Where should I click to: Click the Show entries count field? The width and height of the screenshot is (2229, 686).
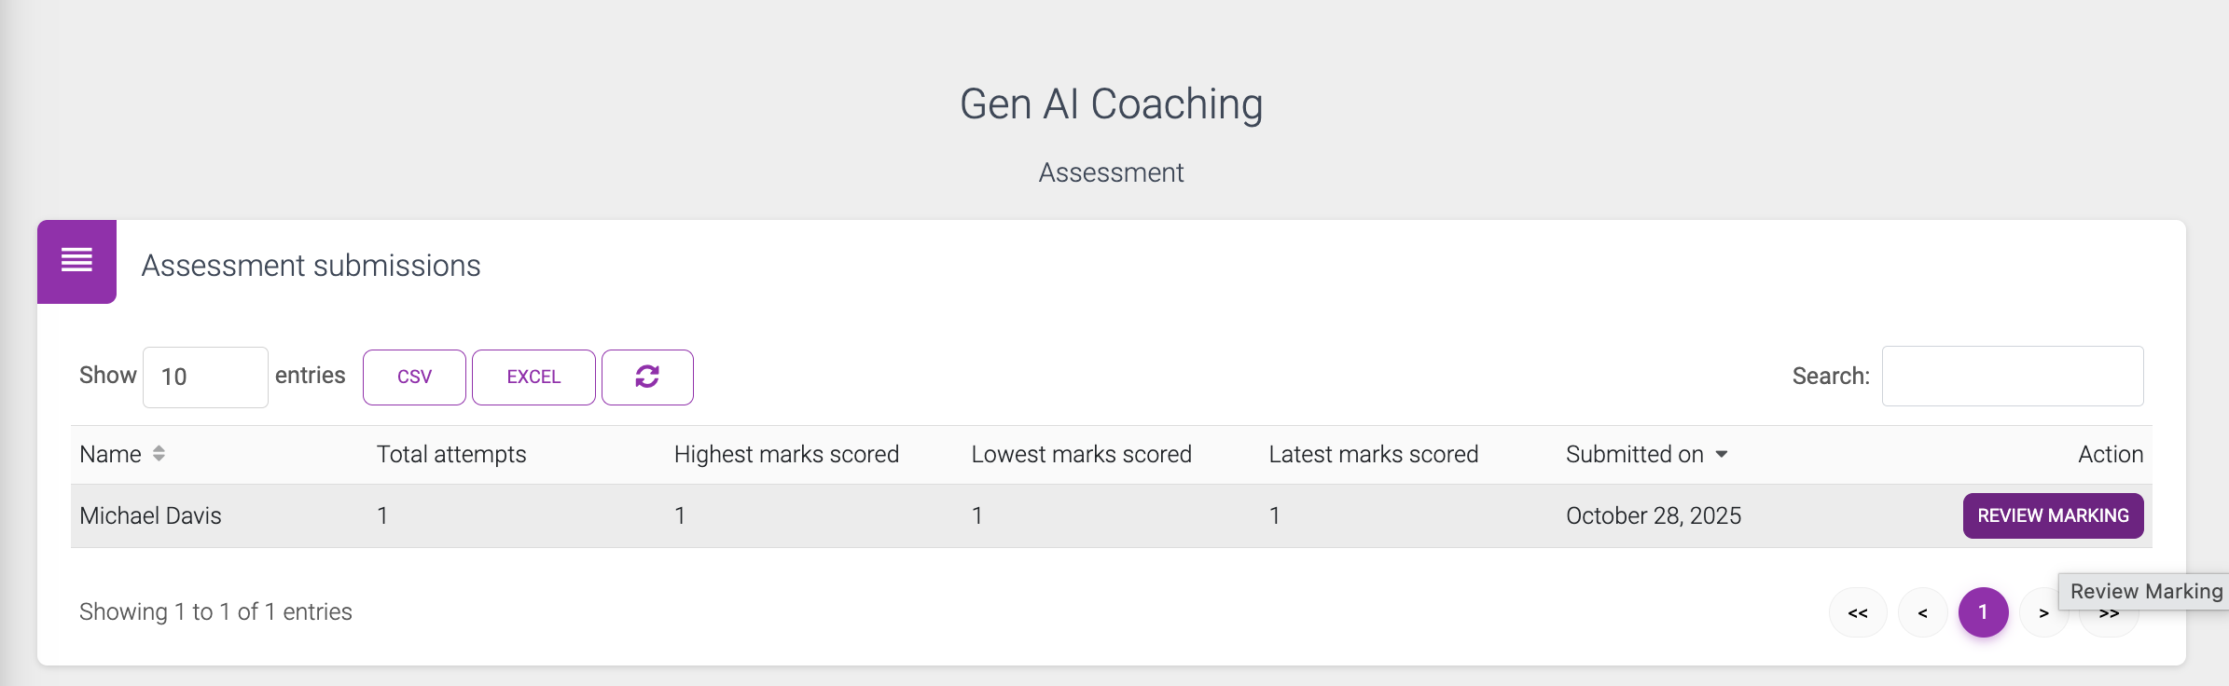tap(205, 377)
